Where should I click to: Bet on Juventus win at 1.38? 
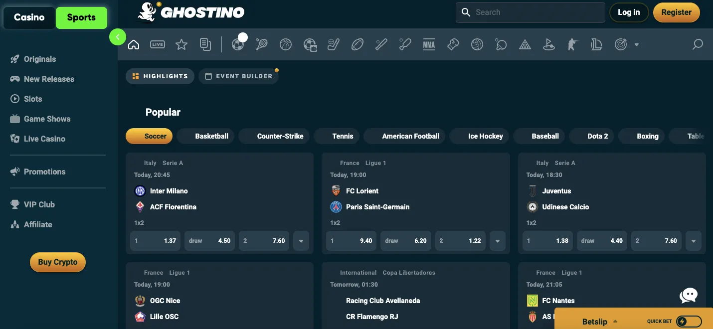click(x=547, y=241)
